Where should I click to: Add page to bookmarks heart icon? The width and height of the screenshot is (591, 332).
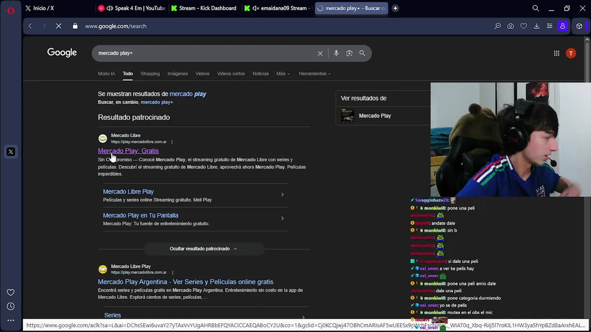[524, 26]
